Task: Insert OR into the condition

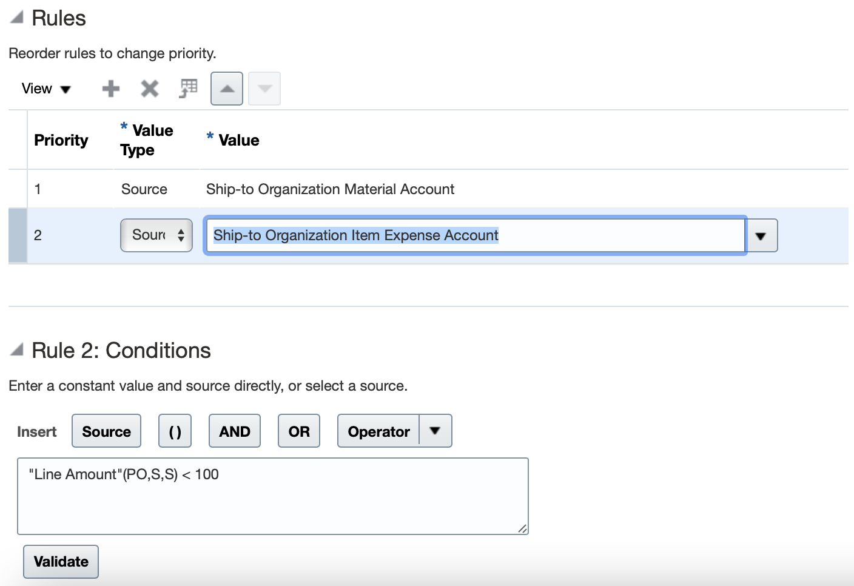Action: pyautogui.click(x=299, y=431)
